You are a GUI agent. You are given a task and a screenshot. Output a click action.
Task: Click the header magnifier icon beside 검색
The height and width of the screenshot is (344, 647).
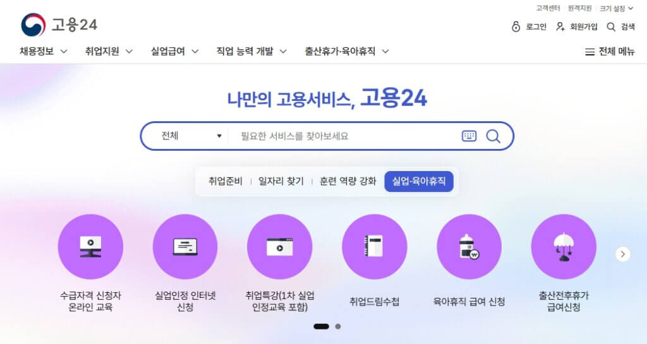tap(611, 27)
